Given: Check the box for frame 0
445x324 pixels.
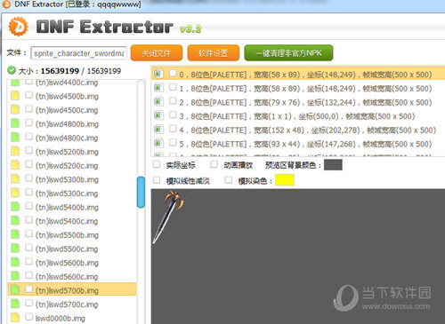Looking at the screenshot, I should (x=173, y=73).
